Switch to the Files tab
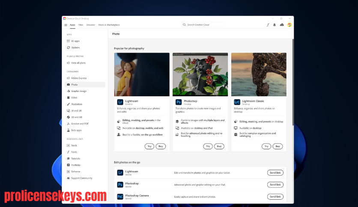 (81, 25)
